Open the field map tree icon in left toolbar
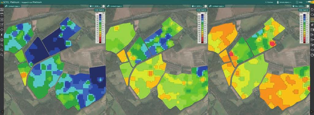Viewport: 314px width, 115px height. (x=2, y=10)
